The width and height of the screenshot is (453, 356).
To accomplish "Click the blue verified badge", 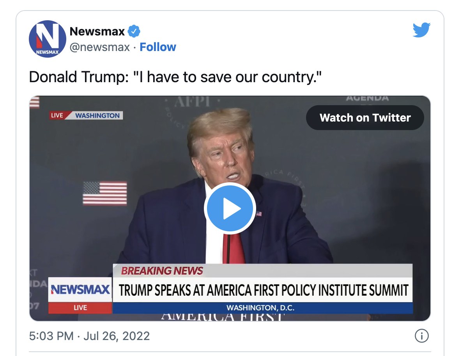I will (x=134, y=31).
